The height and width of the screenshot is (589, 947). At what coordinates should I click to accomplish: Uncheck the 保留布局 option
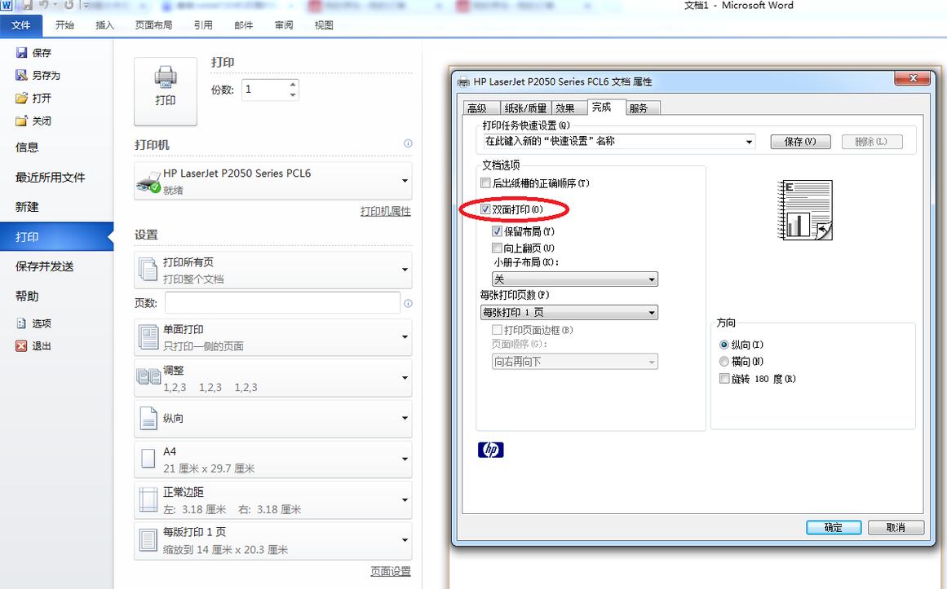[x=498, y=231]
